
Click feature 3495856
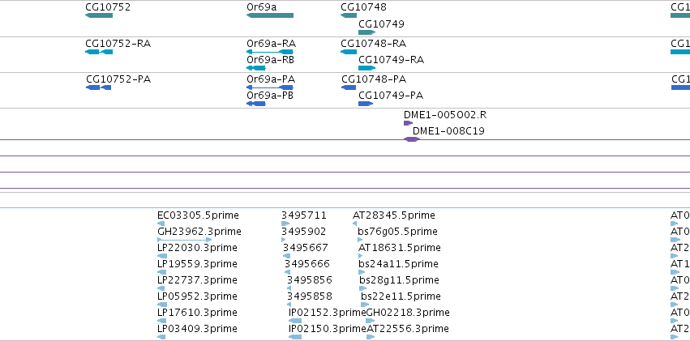point(289,288)
